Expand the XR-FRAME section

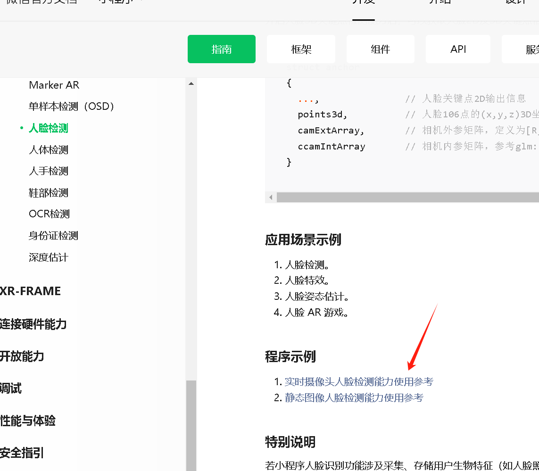pos(30,291)
